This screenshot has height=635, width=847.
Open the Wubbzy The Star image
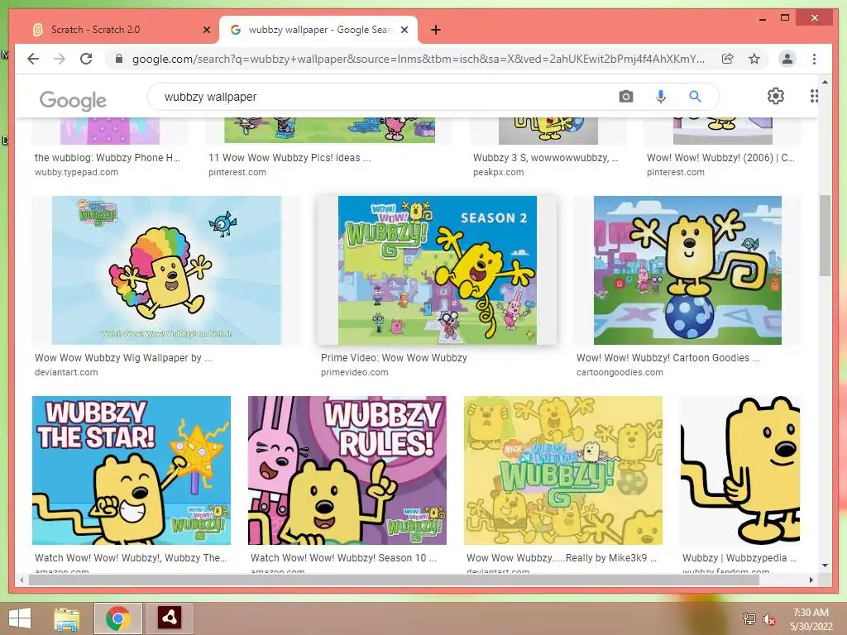[x=132, y=470]
